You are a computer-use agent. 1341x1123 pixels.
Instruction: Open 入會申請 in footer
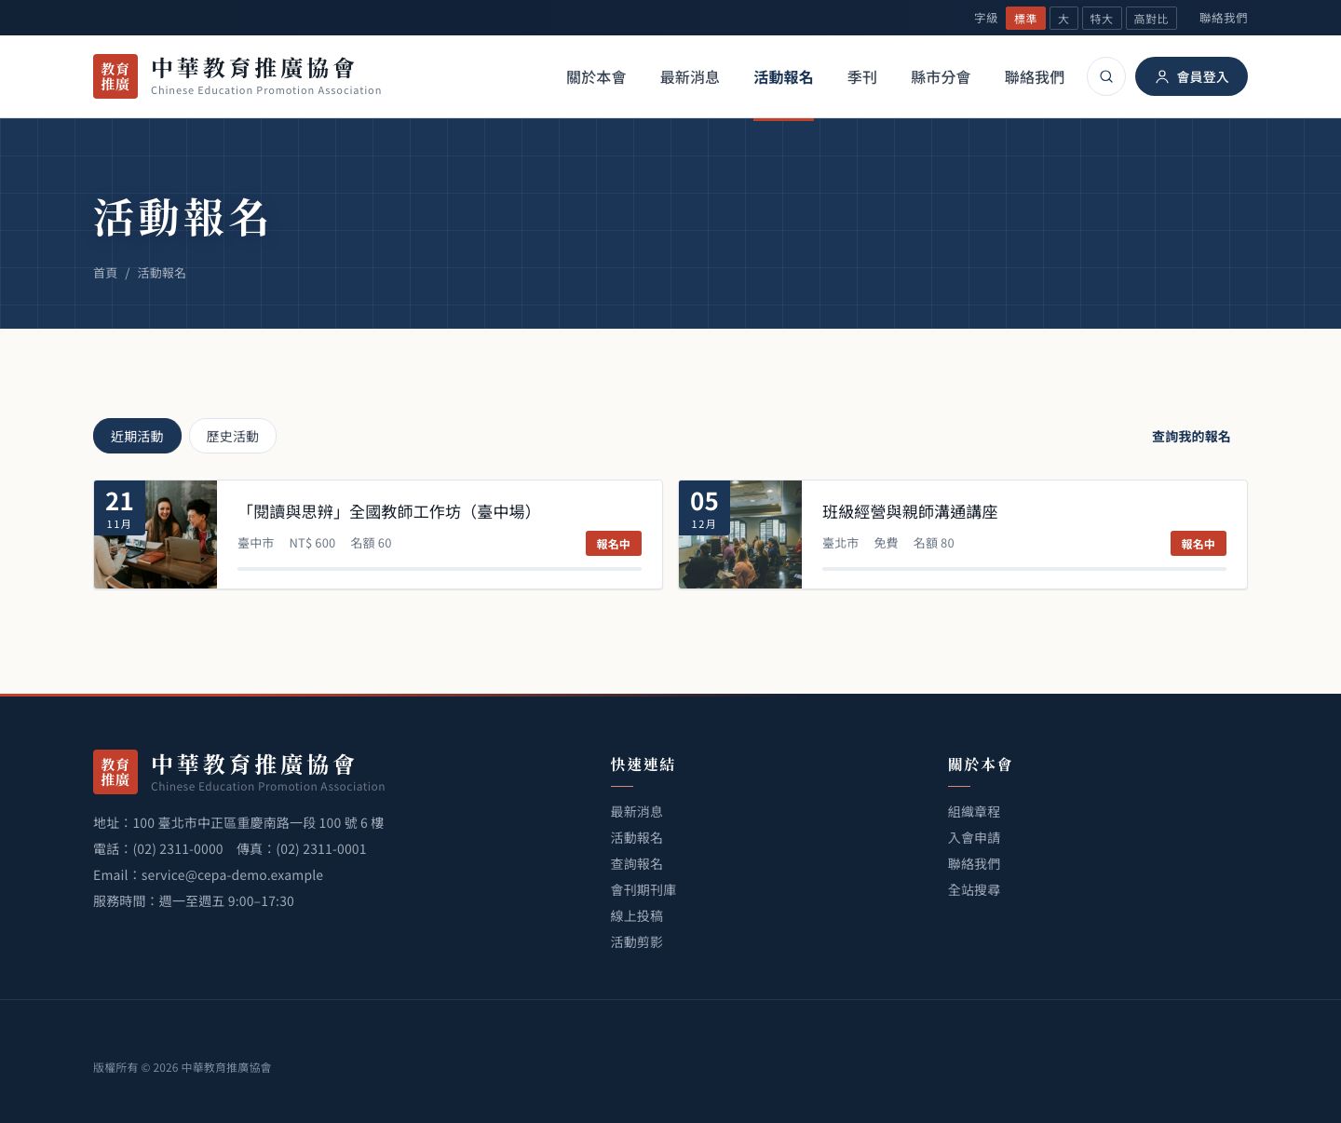click(x=974, y=838)
